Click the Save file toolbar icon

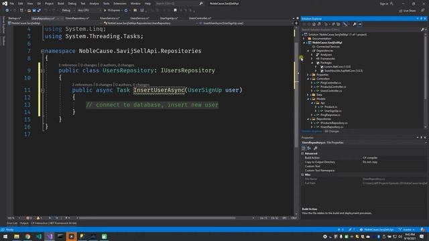click(x=34, y=11)
